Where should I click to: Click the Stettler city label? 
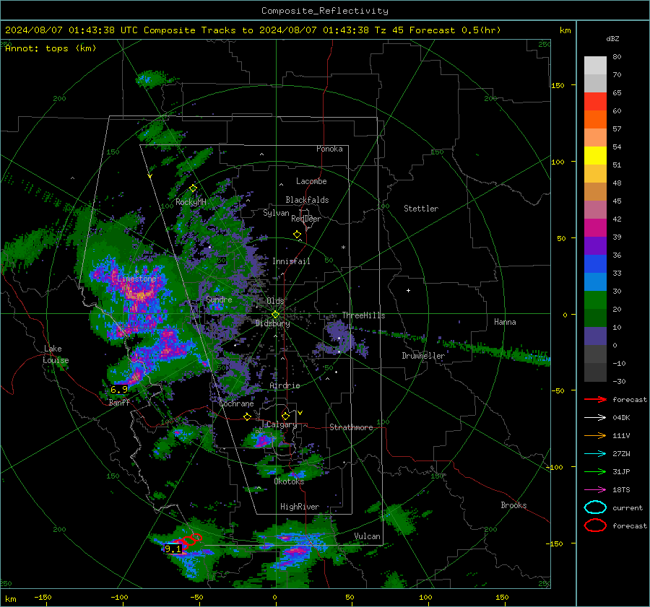(421, 209)
